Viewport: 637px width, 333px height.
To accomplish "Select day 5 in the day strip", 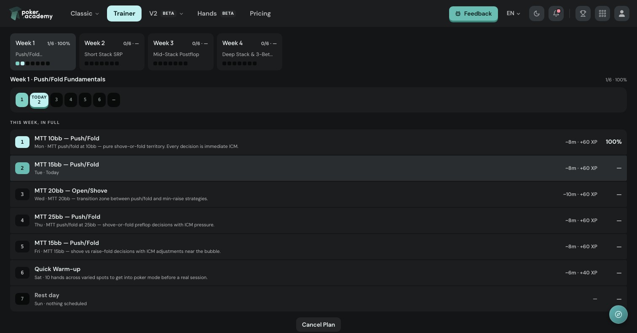I will [x=85, y=100].
